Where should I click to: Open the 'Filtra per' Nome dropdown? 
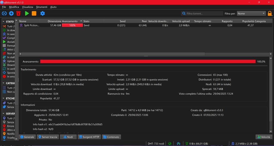(251, 13)
